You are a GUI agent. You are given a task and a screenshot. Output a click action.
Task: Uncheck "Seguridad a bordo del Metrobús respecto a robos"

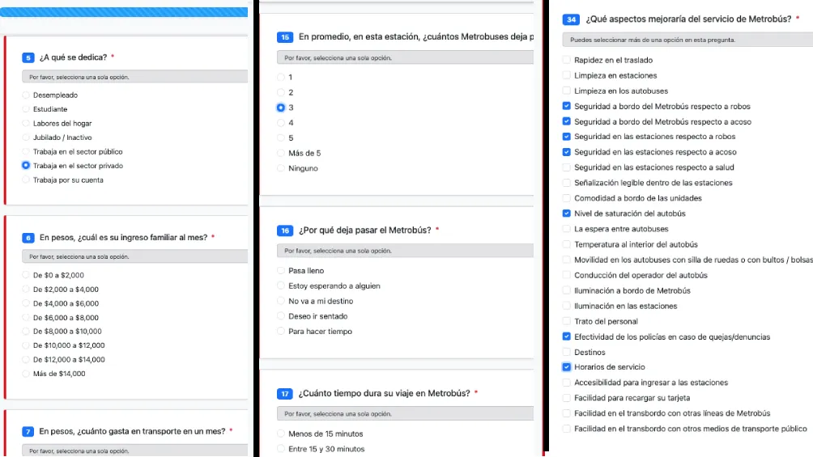pos(567,106)
